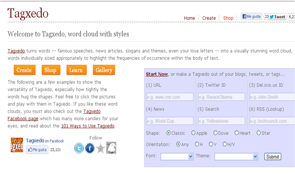
Task: Click the Me gusta button below the thumbnail
Action: (x=37, y=150)
